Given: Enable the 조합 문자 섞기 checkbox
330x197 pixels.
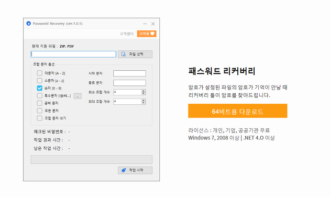Looking at the screenshot, I should tap(40, 118).
